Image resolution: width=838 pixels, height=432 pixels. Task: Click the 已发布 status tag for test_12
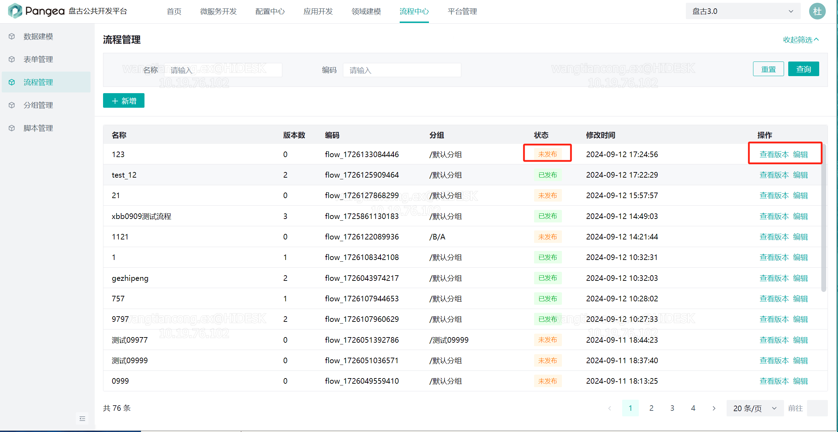pyautogui.click(x=548, y=175)
